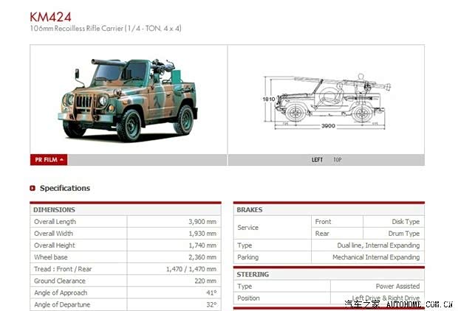The image size is (458, 311).
Task: Click the Wheel base row label
Action: coord(50,257)
